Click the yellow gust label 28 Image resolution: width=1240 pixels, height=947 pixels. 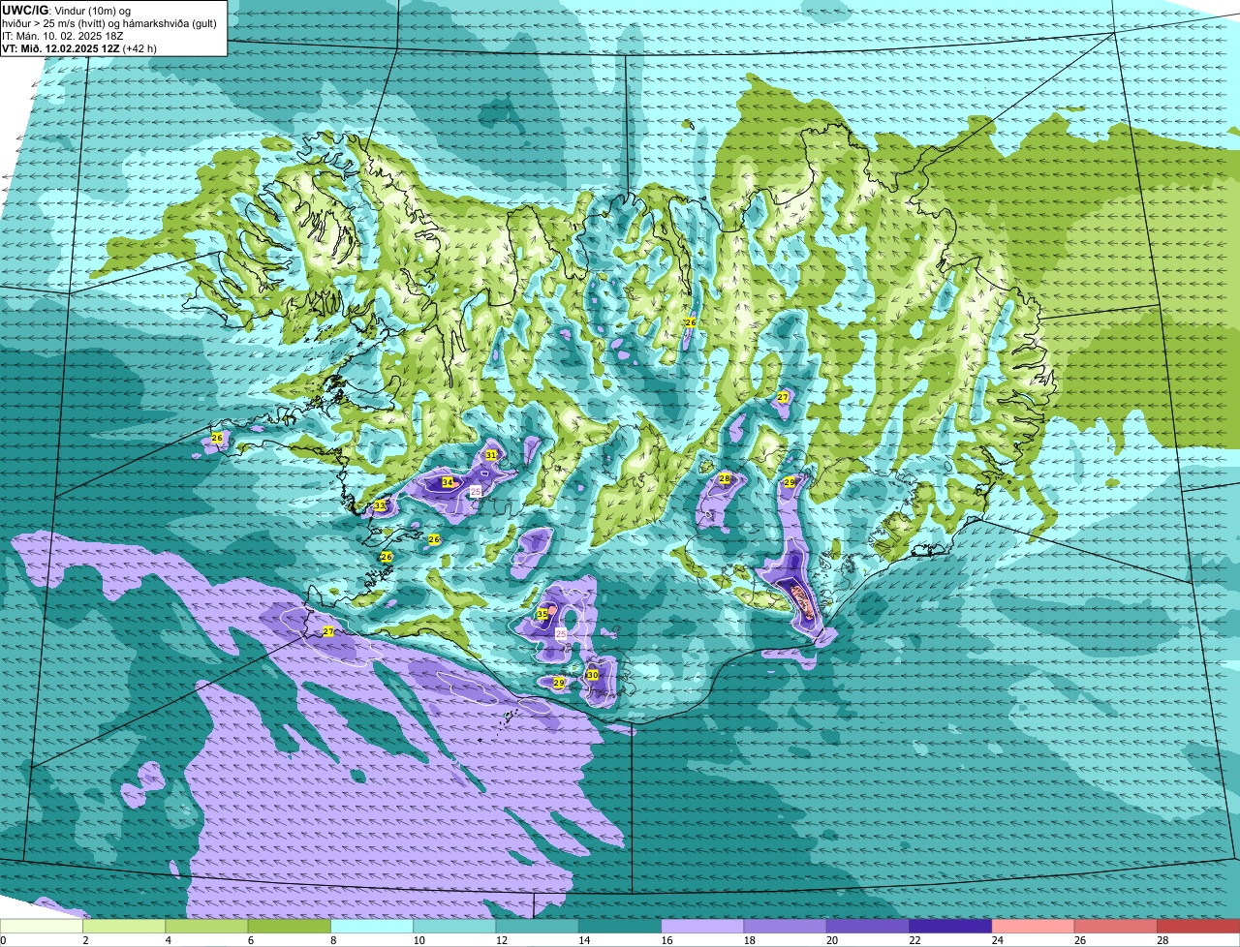pyautogui.click(x=724, y=478)
